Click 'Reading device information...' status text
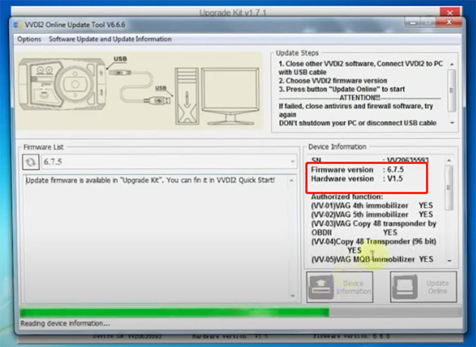Viewport: 476px width, 347px height. tap(65, 324)
